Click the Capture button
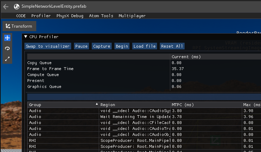 point(102,46)
